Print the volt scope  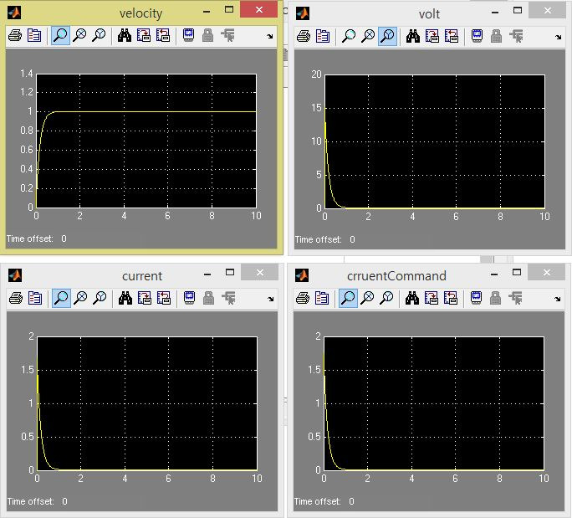pos(304,36)
